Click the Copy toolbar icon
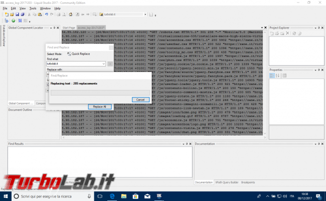Viewport: 326px width, 201px height. tap(34, 14)
